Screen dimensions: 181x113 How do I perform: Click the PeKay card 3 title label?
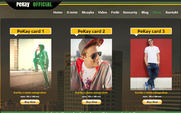click(151, 31)
